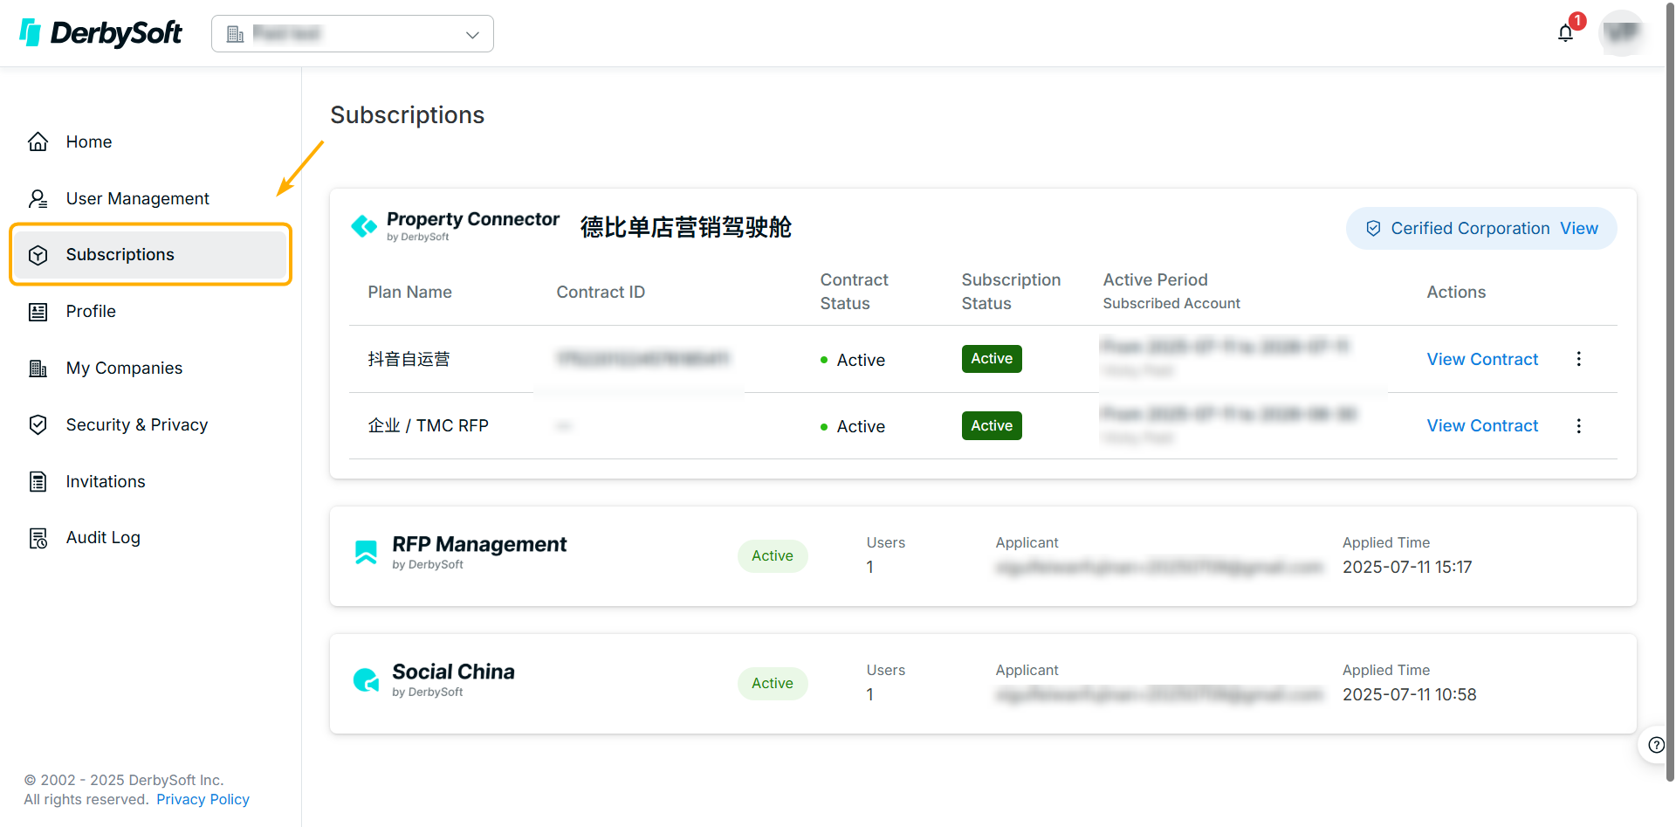Click the Social China title
Image resolution: width=1676 pixels, height=827 pixels.
click(453, 672)
